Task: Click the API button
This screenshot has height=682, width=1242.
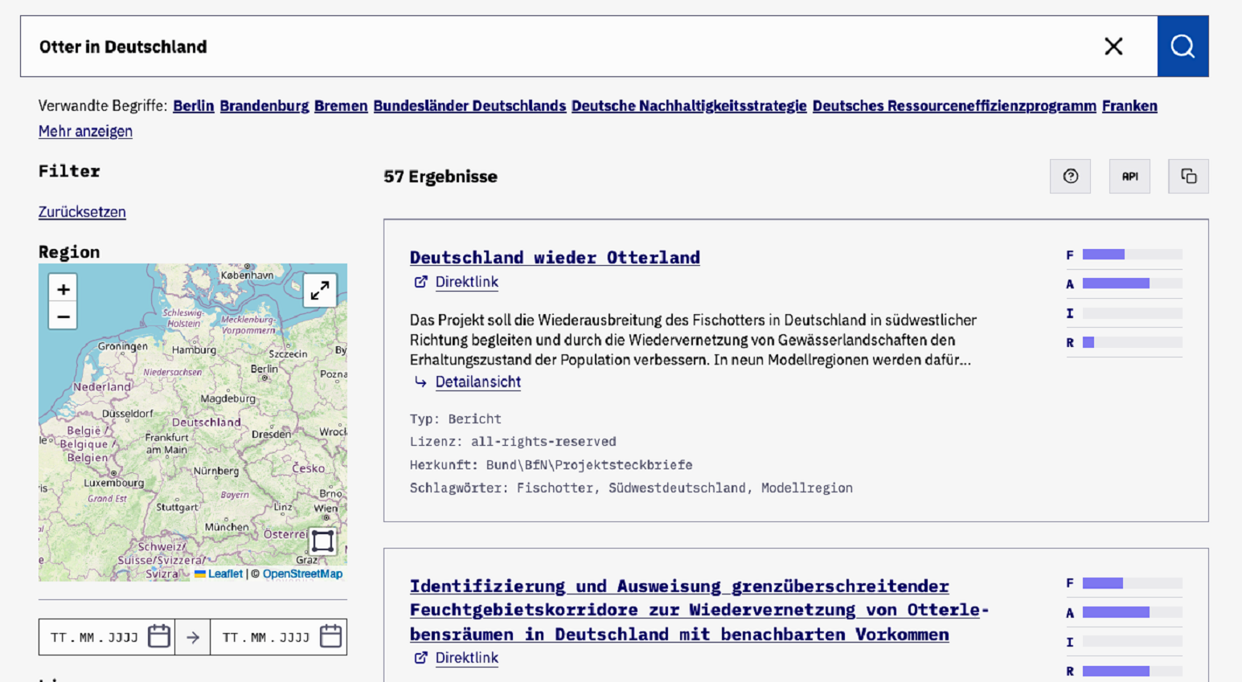Action: (1129, 177)
